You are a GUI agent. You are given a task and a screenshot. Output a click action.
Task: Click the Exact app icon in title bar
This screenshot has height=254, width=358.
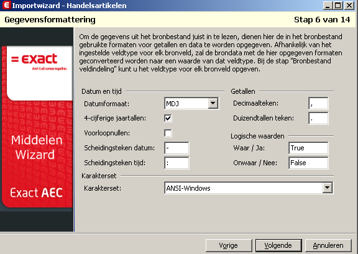coord(6,5)
